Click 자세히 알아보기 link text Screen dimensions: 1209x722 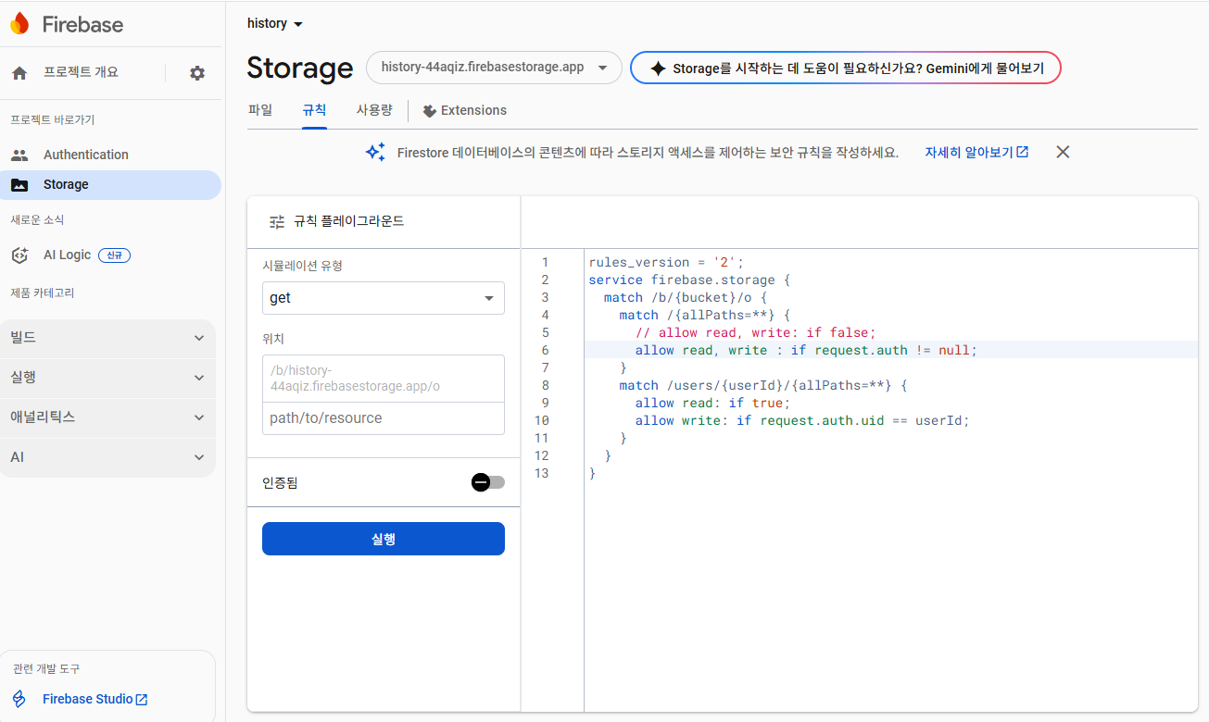[969, 152]
